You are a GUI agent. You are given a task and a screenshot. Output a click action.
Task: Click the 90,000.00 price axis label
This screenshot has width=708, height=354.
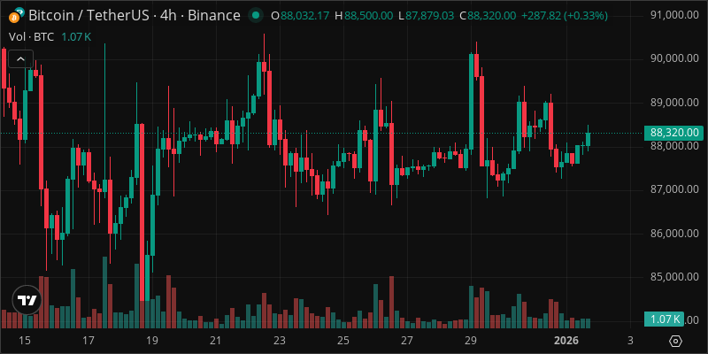[x=673, y=58]
